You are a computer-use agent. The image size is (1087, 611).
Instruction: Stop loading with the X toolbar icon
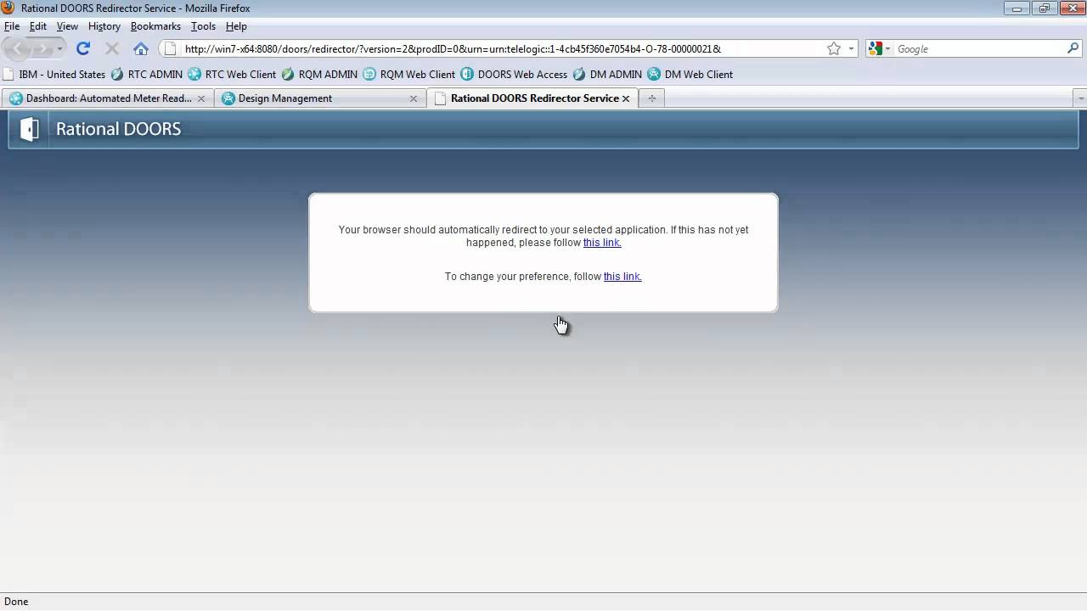click(x=111, y=48)
